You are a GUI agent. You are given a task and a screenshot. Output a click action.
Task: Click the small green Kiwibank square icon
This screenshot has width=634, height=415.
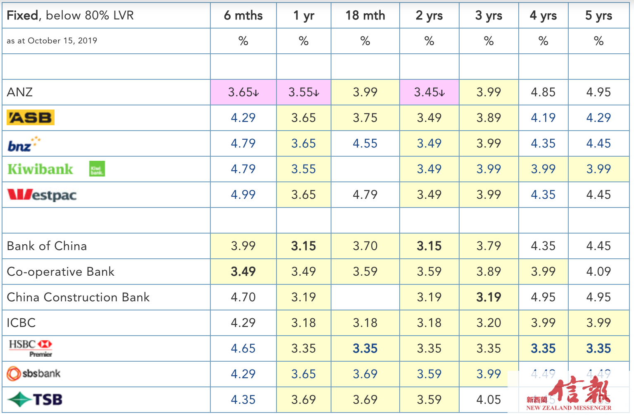97,169
